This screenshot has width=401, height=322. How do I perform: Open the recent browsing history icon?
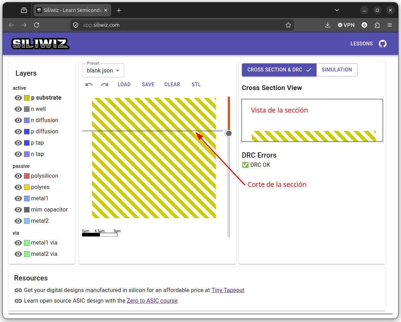[x=24, y=11]
